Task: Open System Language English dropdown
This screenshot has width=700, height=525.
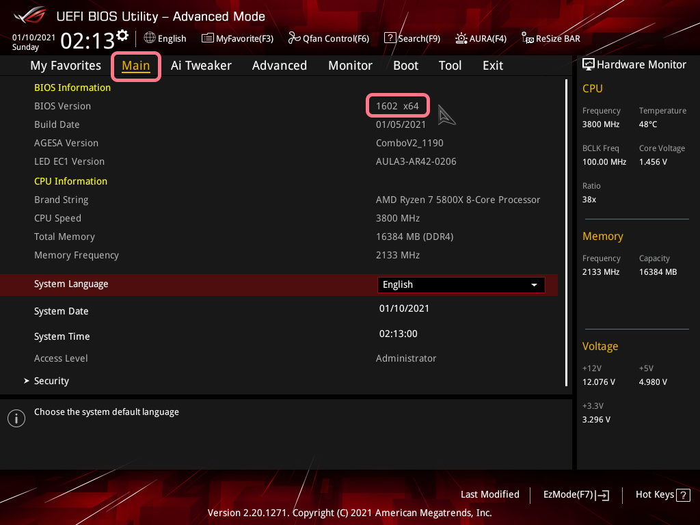Action: (x=461, y=285)
